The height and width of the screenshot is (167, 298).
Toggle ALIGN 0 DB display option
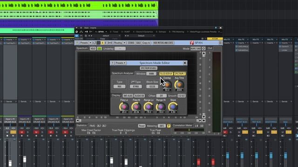coord(140,96)
